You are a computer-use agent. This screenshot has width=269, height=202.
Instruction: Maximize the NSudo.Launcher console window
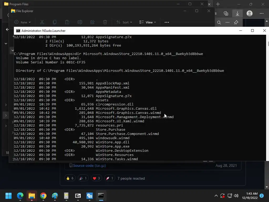click(x=252, y=31)
